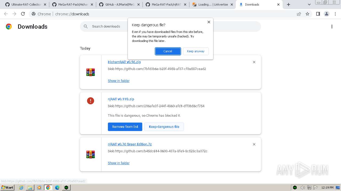Share this page icon
341x191 pixels.
[299, 14]
